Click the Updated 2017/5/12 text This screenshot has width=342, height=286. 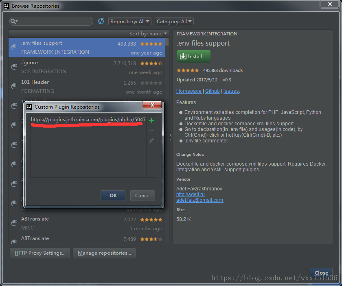[197, 80]
